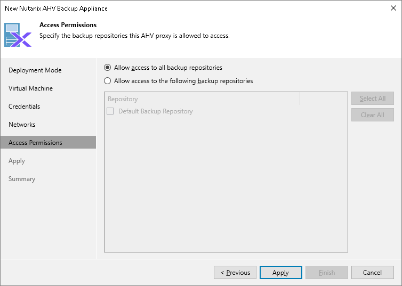Check the Default Backup Repository checkbox
Image resolution: width=402 pixels, height=286 pixels.
(110, 111)
